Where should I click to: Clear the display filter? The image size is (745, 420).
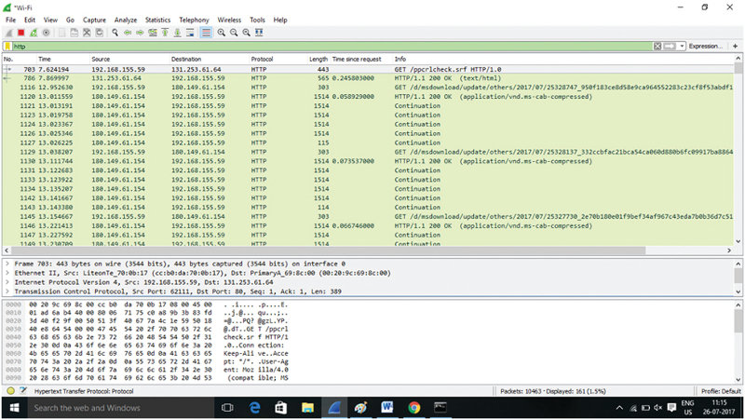(658, 45)
